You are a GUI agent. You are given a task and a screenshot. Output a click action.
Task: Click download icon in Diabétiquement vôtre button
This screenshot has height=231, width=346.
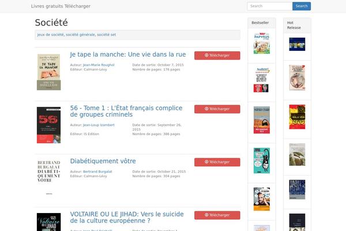pos(206,162)
